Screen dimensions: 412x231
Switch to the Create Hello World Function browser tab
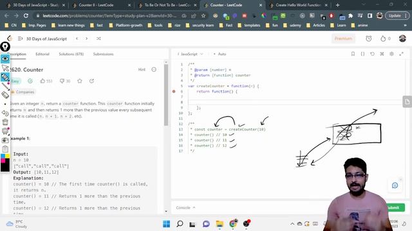pyautogui.click(x=298, y=5)
